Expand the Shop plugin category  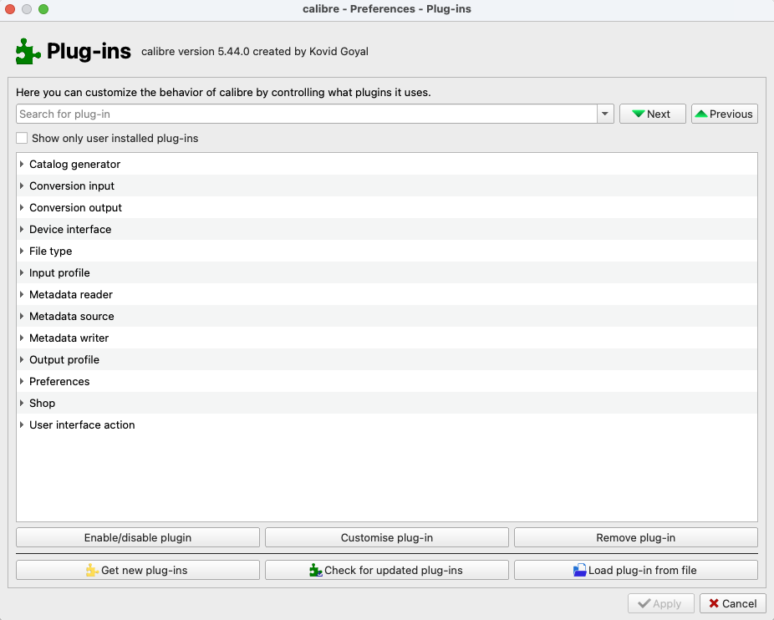tap(22, 404)
